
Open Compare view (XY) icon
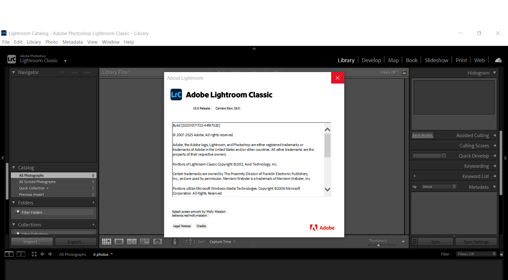(x=132, y=242)
